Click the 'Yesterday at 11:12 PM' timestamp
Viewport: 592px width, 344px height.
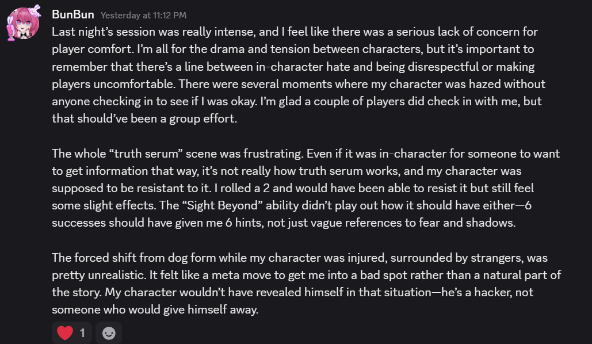pyautogui.click(x=143, y=15)
